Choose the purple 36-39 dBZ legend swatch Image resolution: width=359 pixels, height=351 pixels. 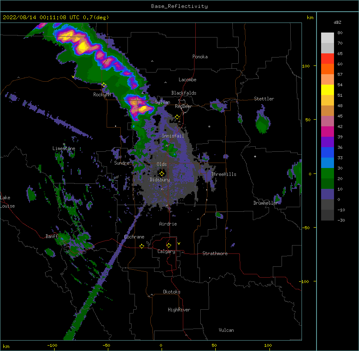tap(327, 142)
